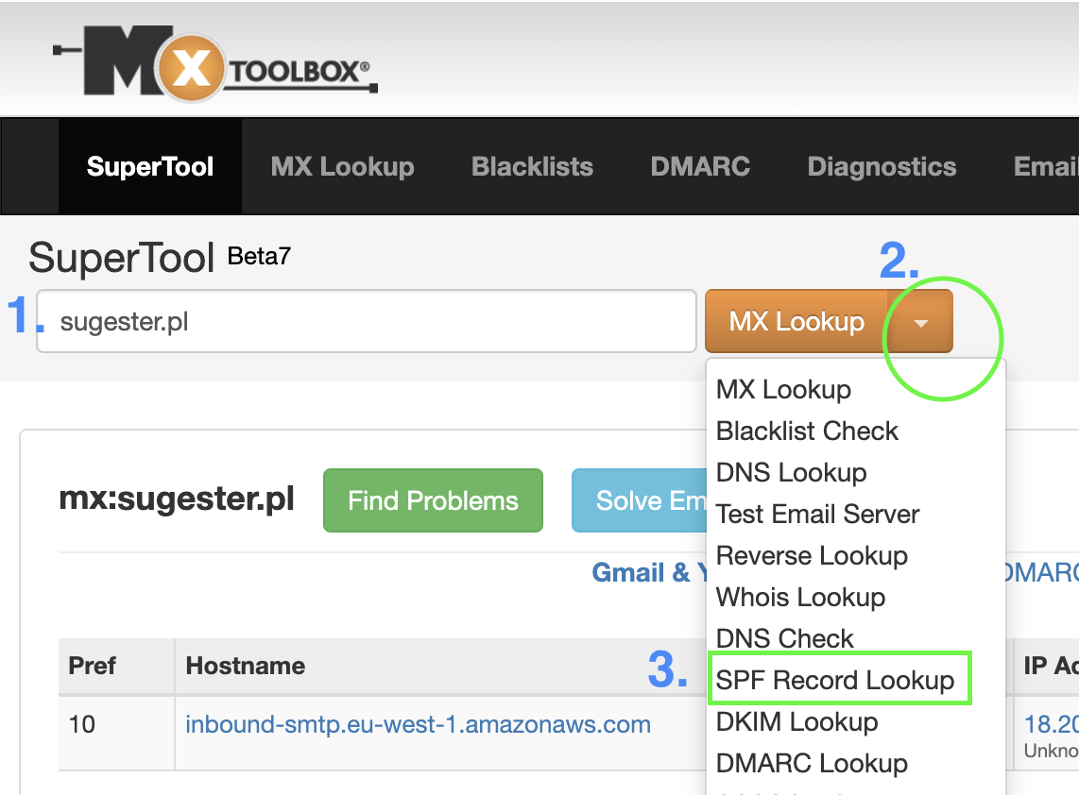Choose Test Email Server from the dropdown

click(x=816, y=514)
